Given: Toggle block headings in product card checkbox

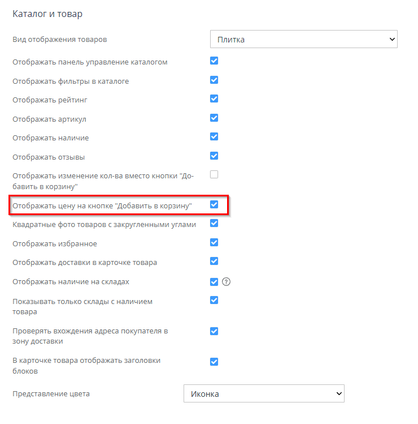Looking at the screenshot, I should (214, 362).
